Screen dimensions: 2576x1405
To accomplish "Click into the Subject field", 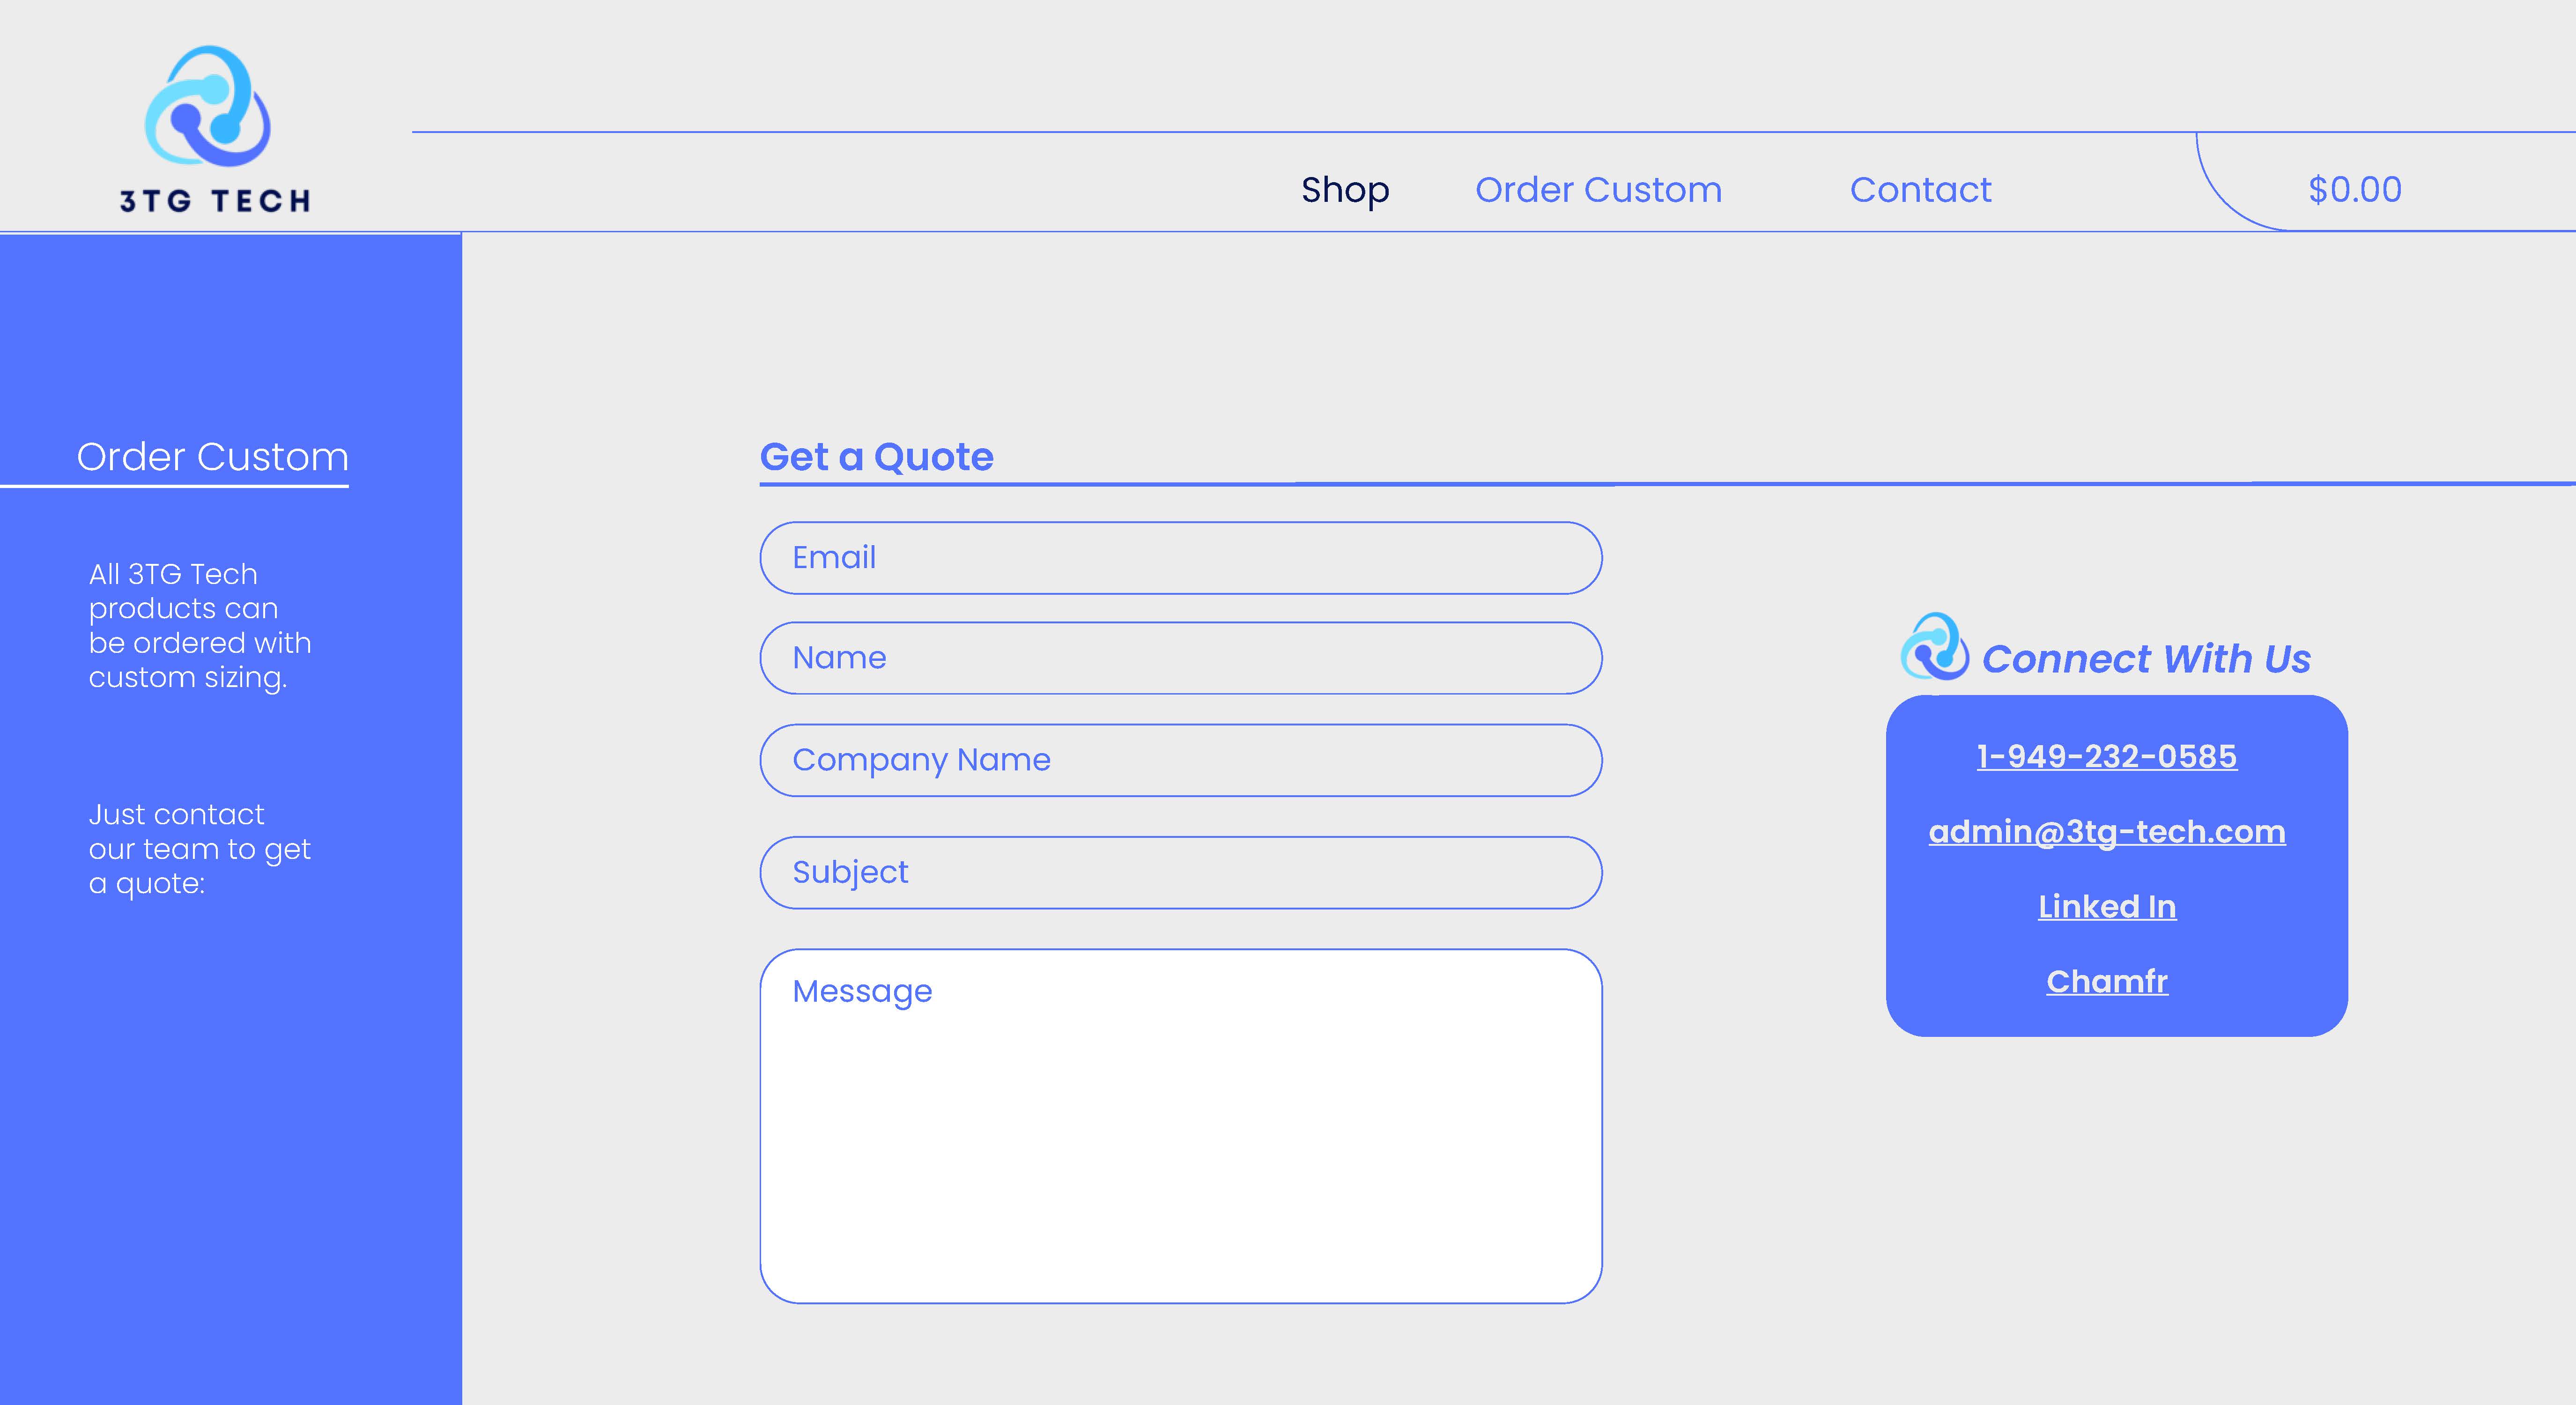I will point(1180,872).
